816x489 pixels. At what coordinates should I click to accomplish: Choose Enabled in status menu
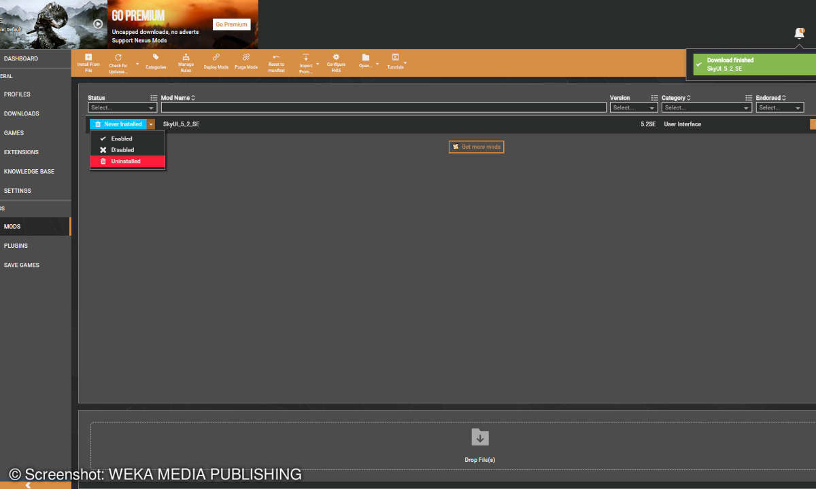(x=128, y=139)
